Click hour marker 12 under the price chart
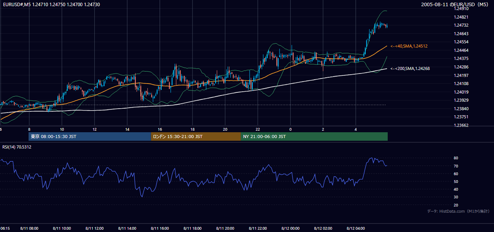 tap(95, 130)
